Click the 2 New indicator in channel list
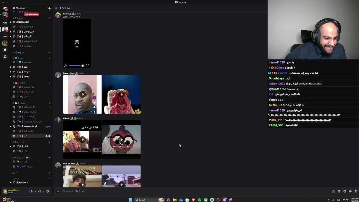The width and height of the screenshot is (359, 202). [x=48, y=127]
